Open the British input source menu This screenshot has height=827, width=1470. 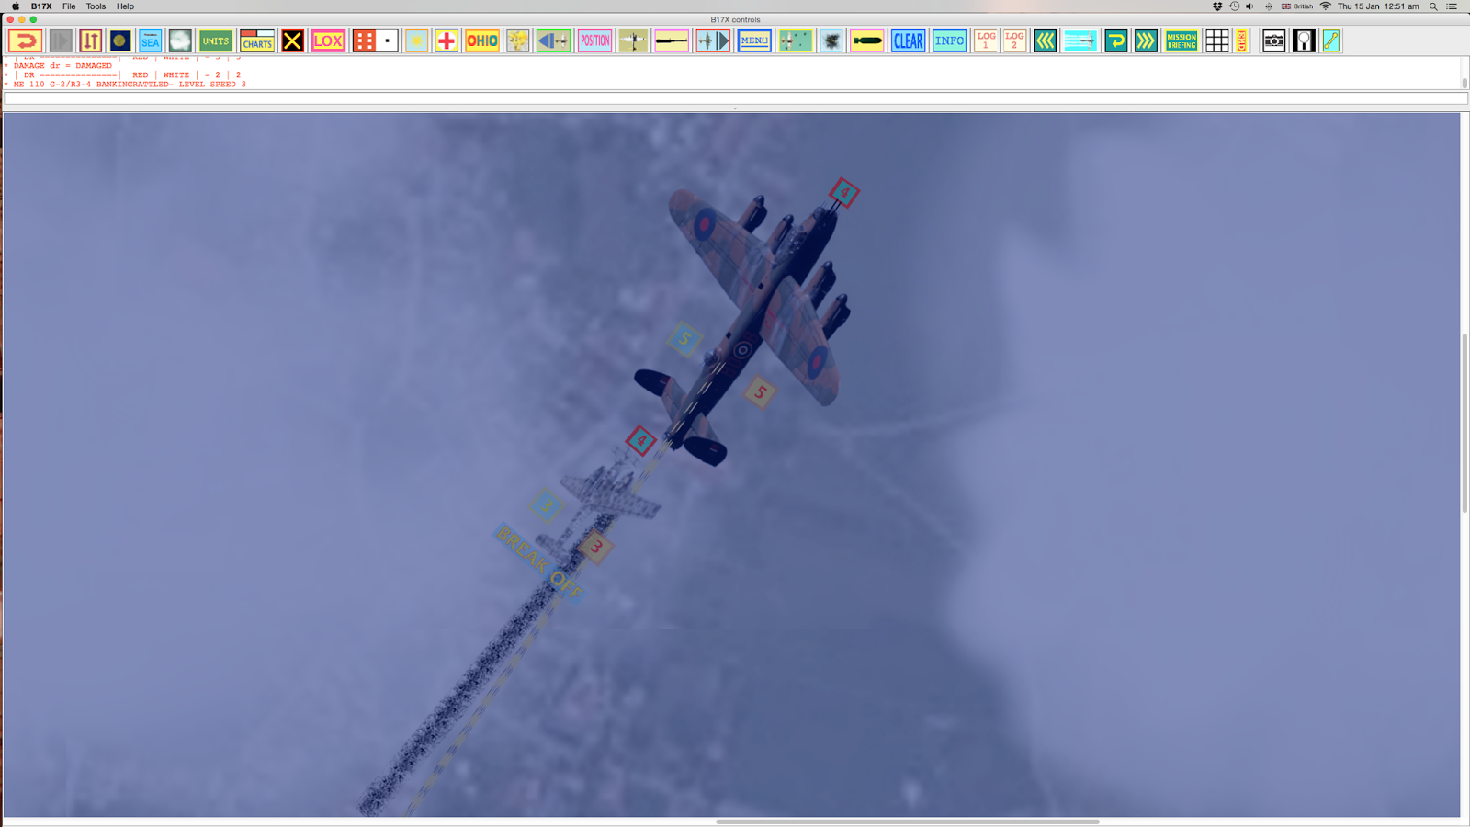(x=1297, y=6)
